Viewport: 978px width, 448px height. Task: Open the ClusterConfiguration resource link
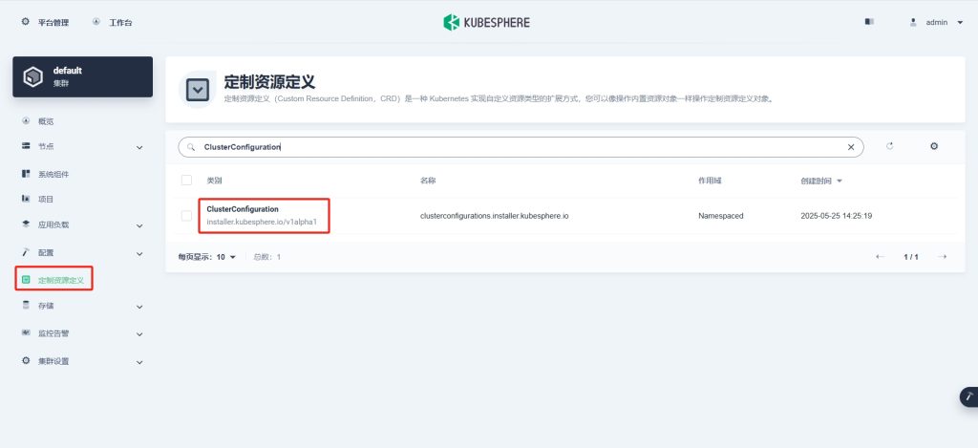pos(243,209)
